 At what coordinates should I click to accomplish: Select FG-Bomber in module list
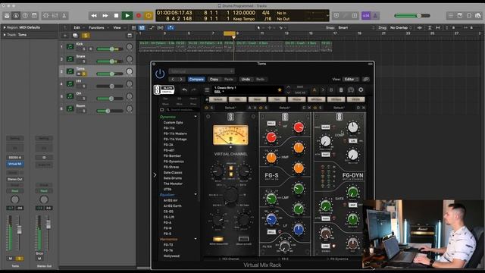[172, 155]
